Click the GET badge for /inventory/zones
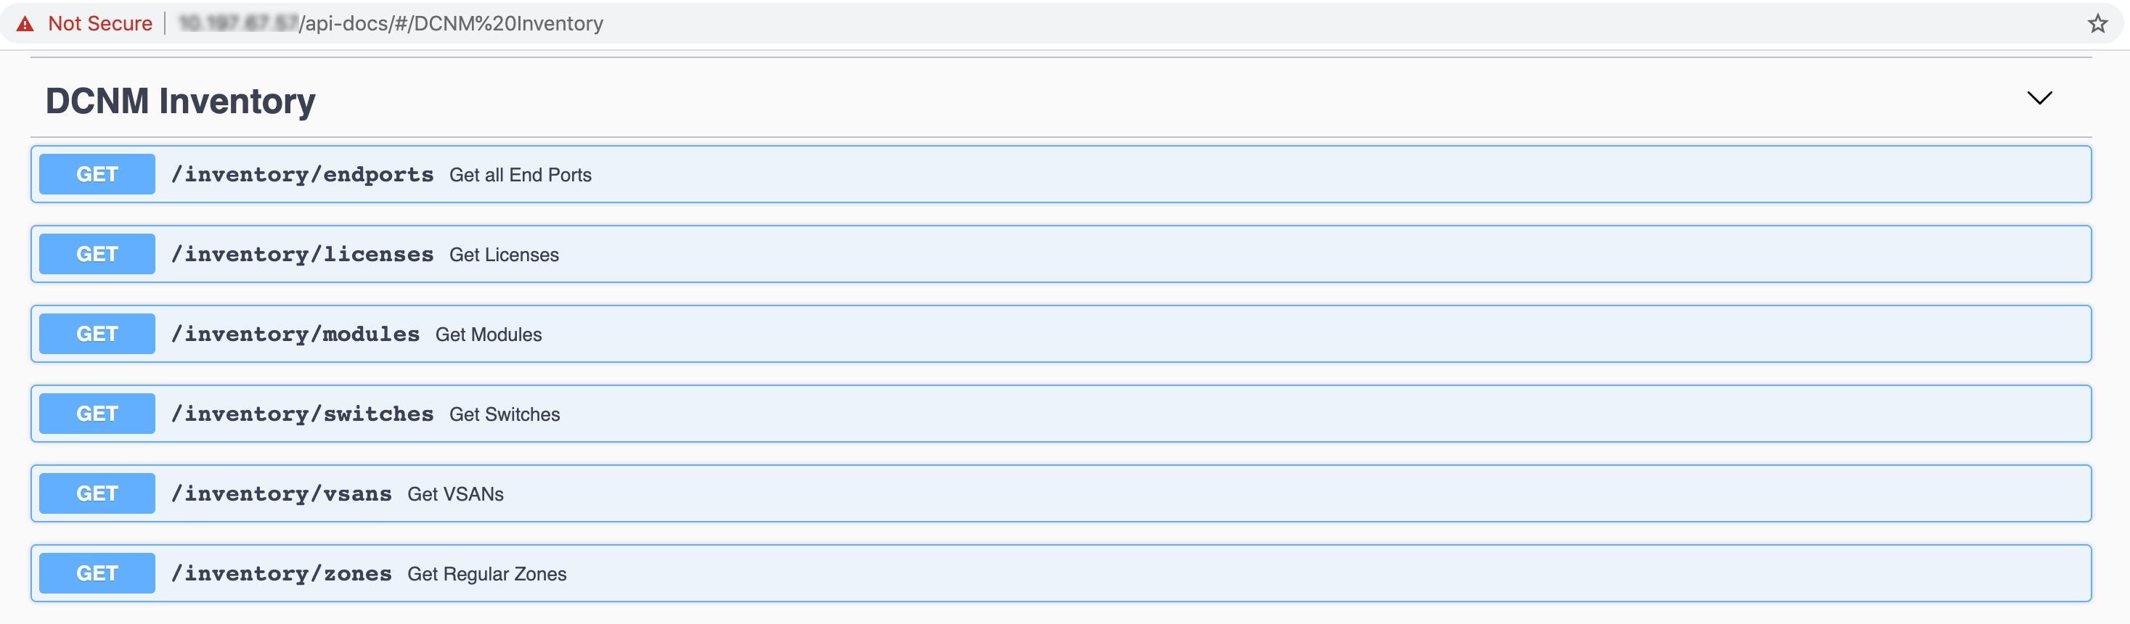 (x=96, y=572)
